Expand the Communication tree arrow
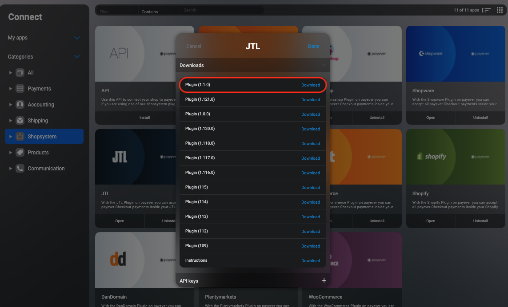 [10, 169]
